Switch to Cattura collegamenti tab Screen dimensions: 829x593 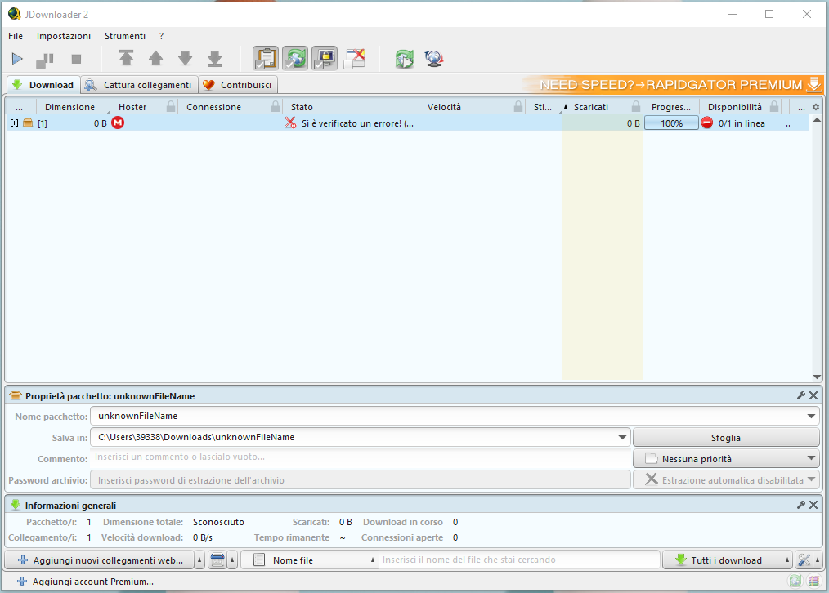tap(140, 85)
